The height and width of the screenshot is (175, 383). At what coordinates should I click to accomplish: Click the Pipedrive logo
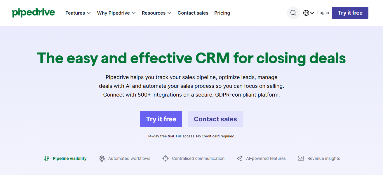(33, 13)
